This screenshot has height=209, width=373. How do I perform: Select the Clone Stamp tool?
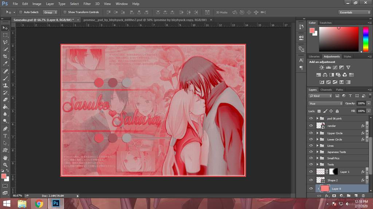point(5,85)
